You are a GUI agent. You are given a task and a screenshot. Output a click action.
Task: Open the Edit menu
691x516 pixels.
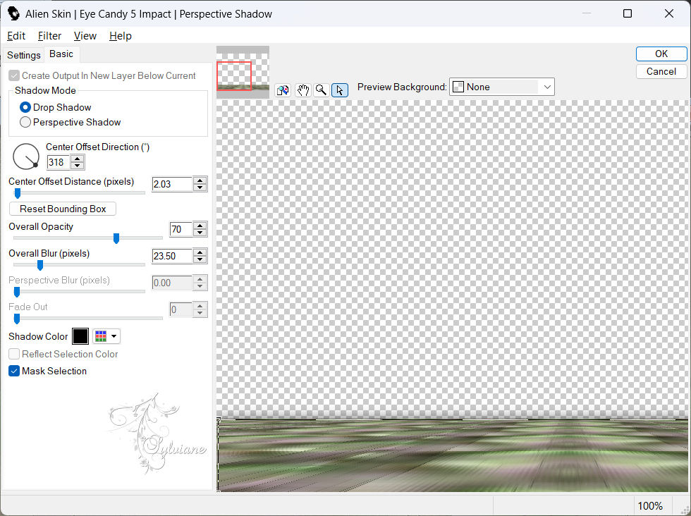pos(16,36)
